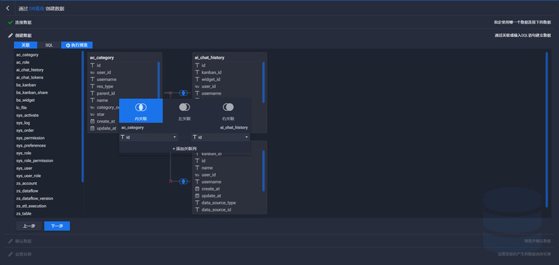Select sys_user table in the list

[24, 168]
